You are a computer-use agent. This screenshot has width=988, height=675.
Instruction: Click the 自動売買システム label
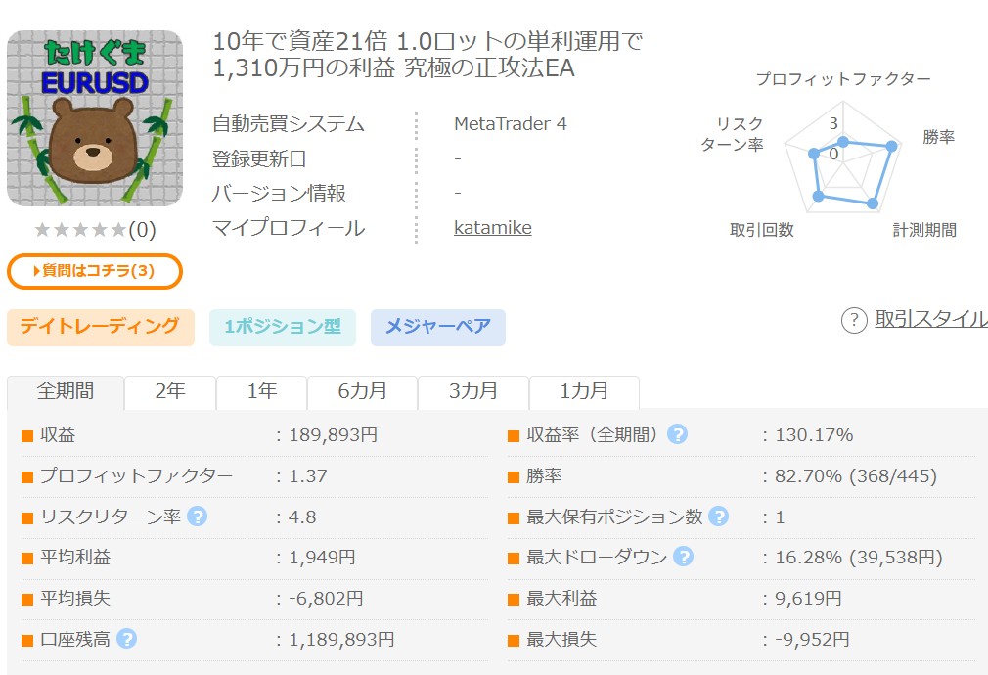[x=289, y=124]
